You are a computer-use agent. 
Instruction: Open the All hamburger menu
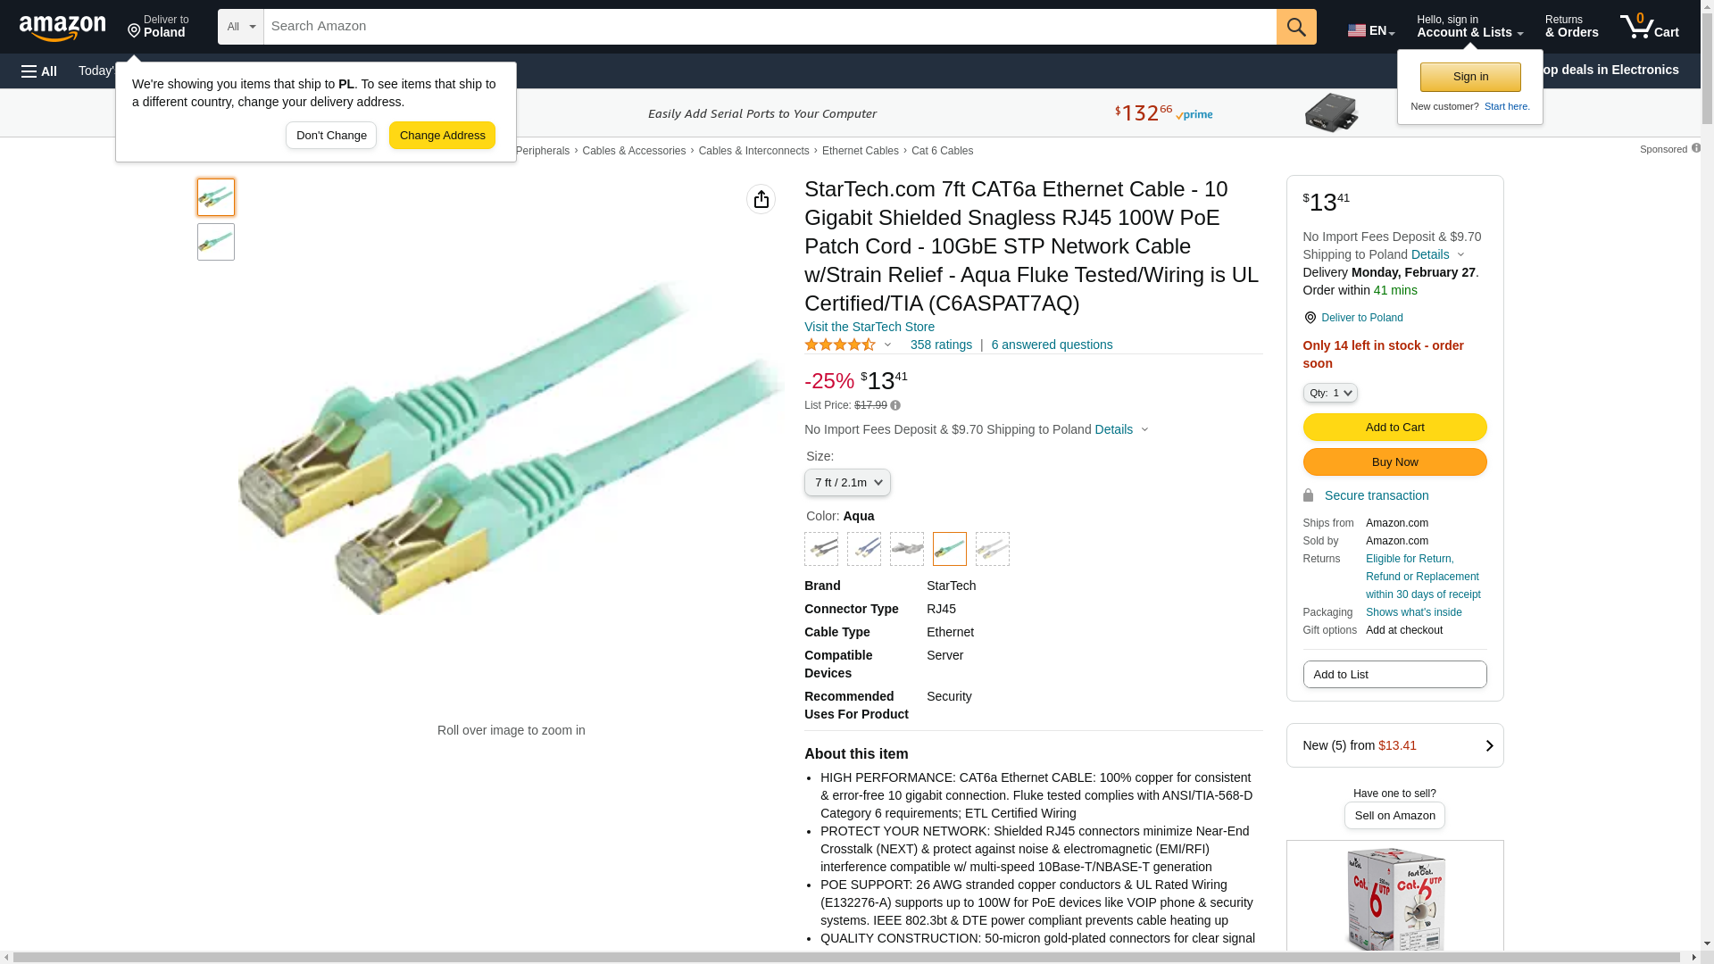click(39, 71)
